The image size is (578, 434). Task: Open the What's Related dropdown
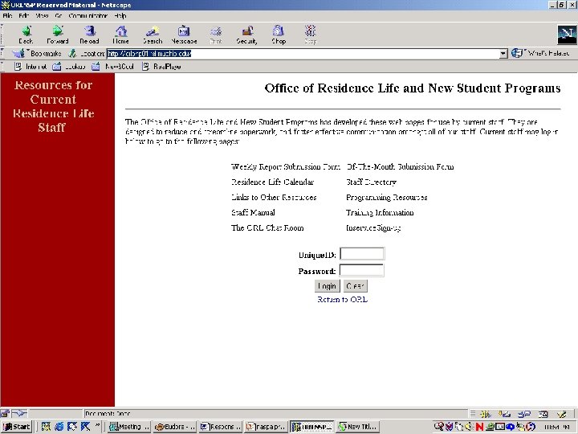(540, 54)
